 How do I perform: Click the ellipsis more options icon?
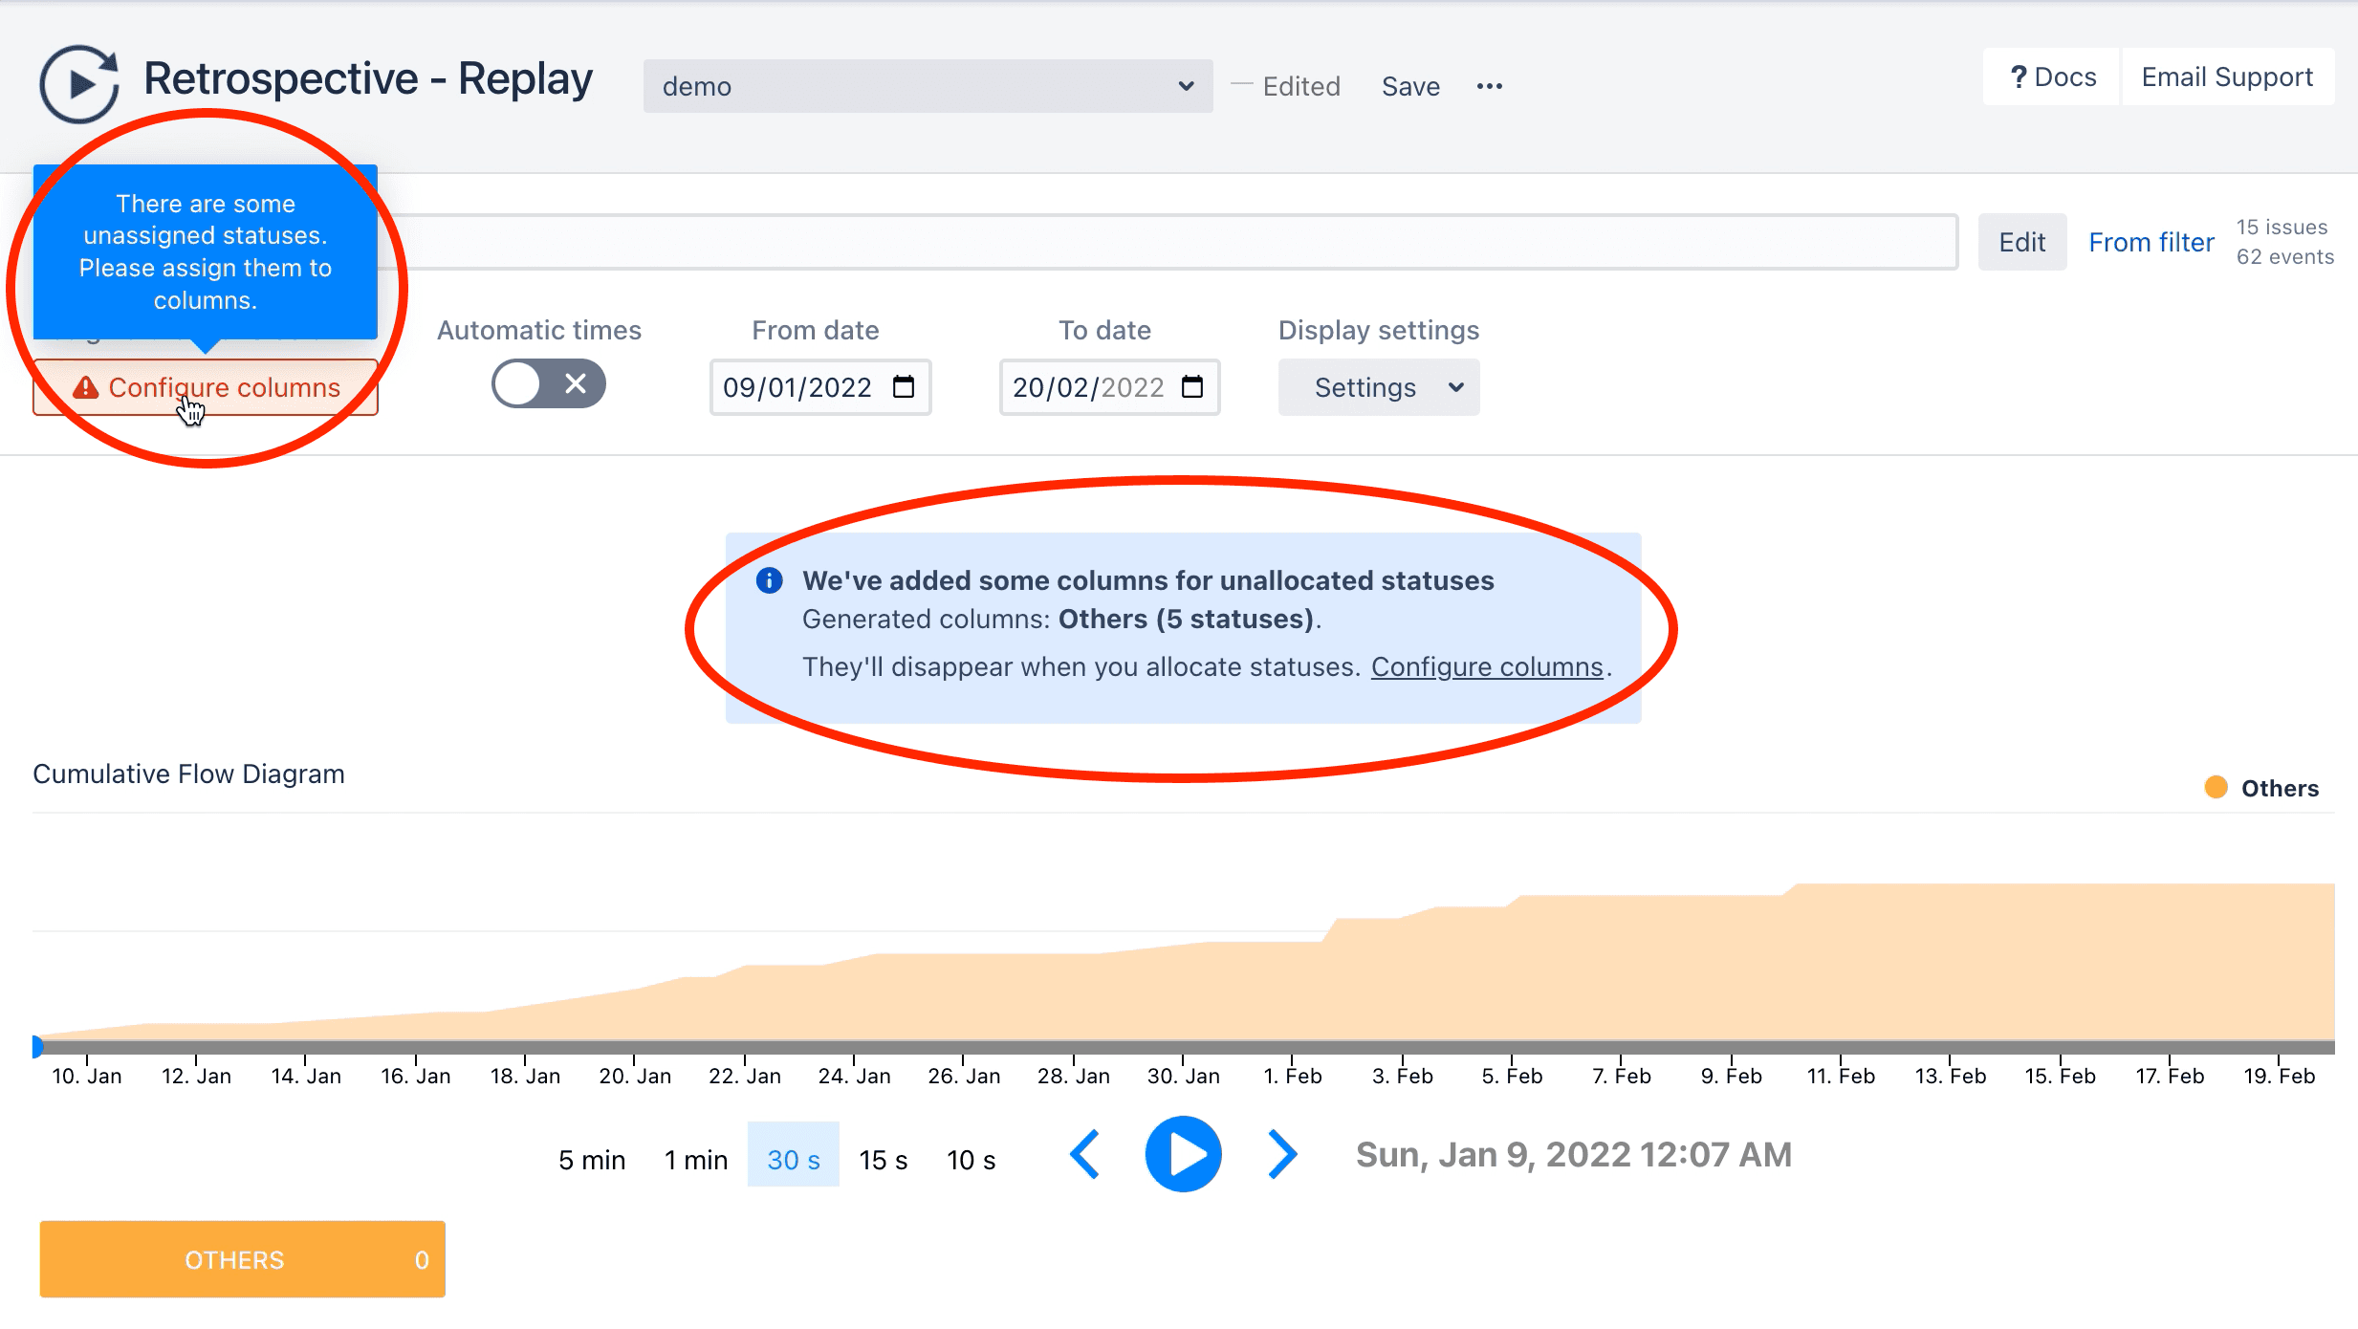pos(1490,86)
